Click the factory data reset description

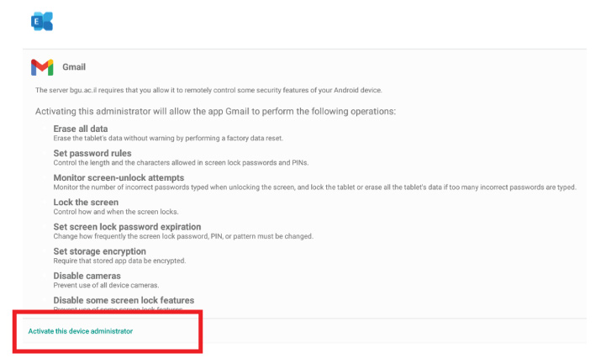[x=168, y=139]
